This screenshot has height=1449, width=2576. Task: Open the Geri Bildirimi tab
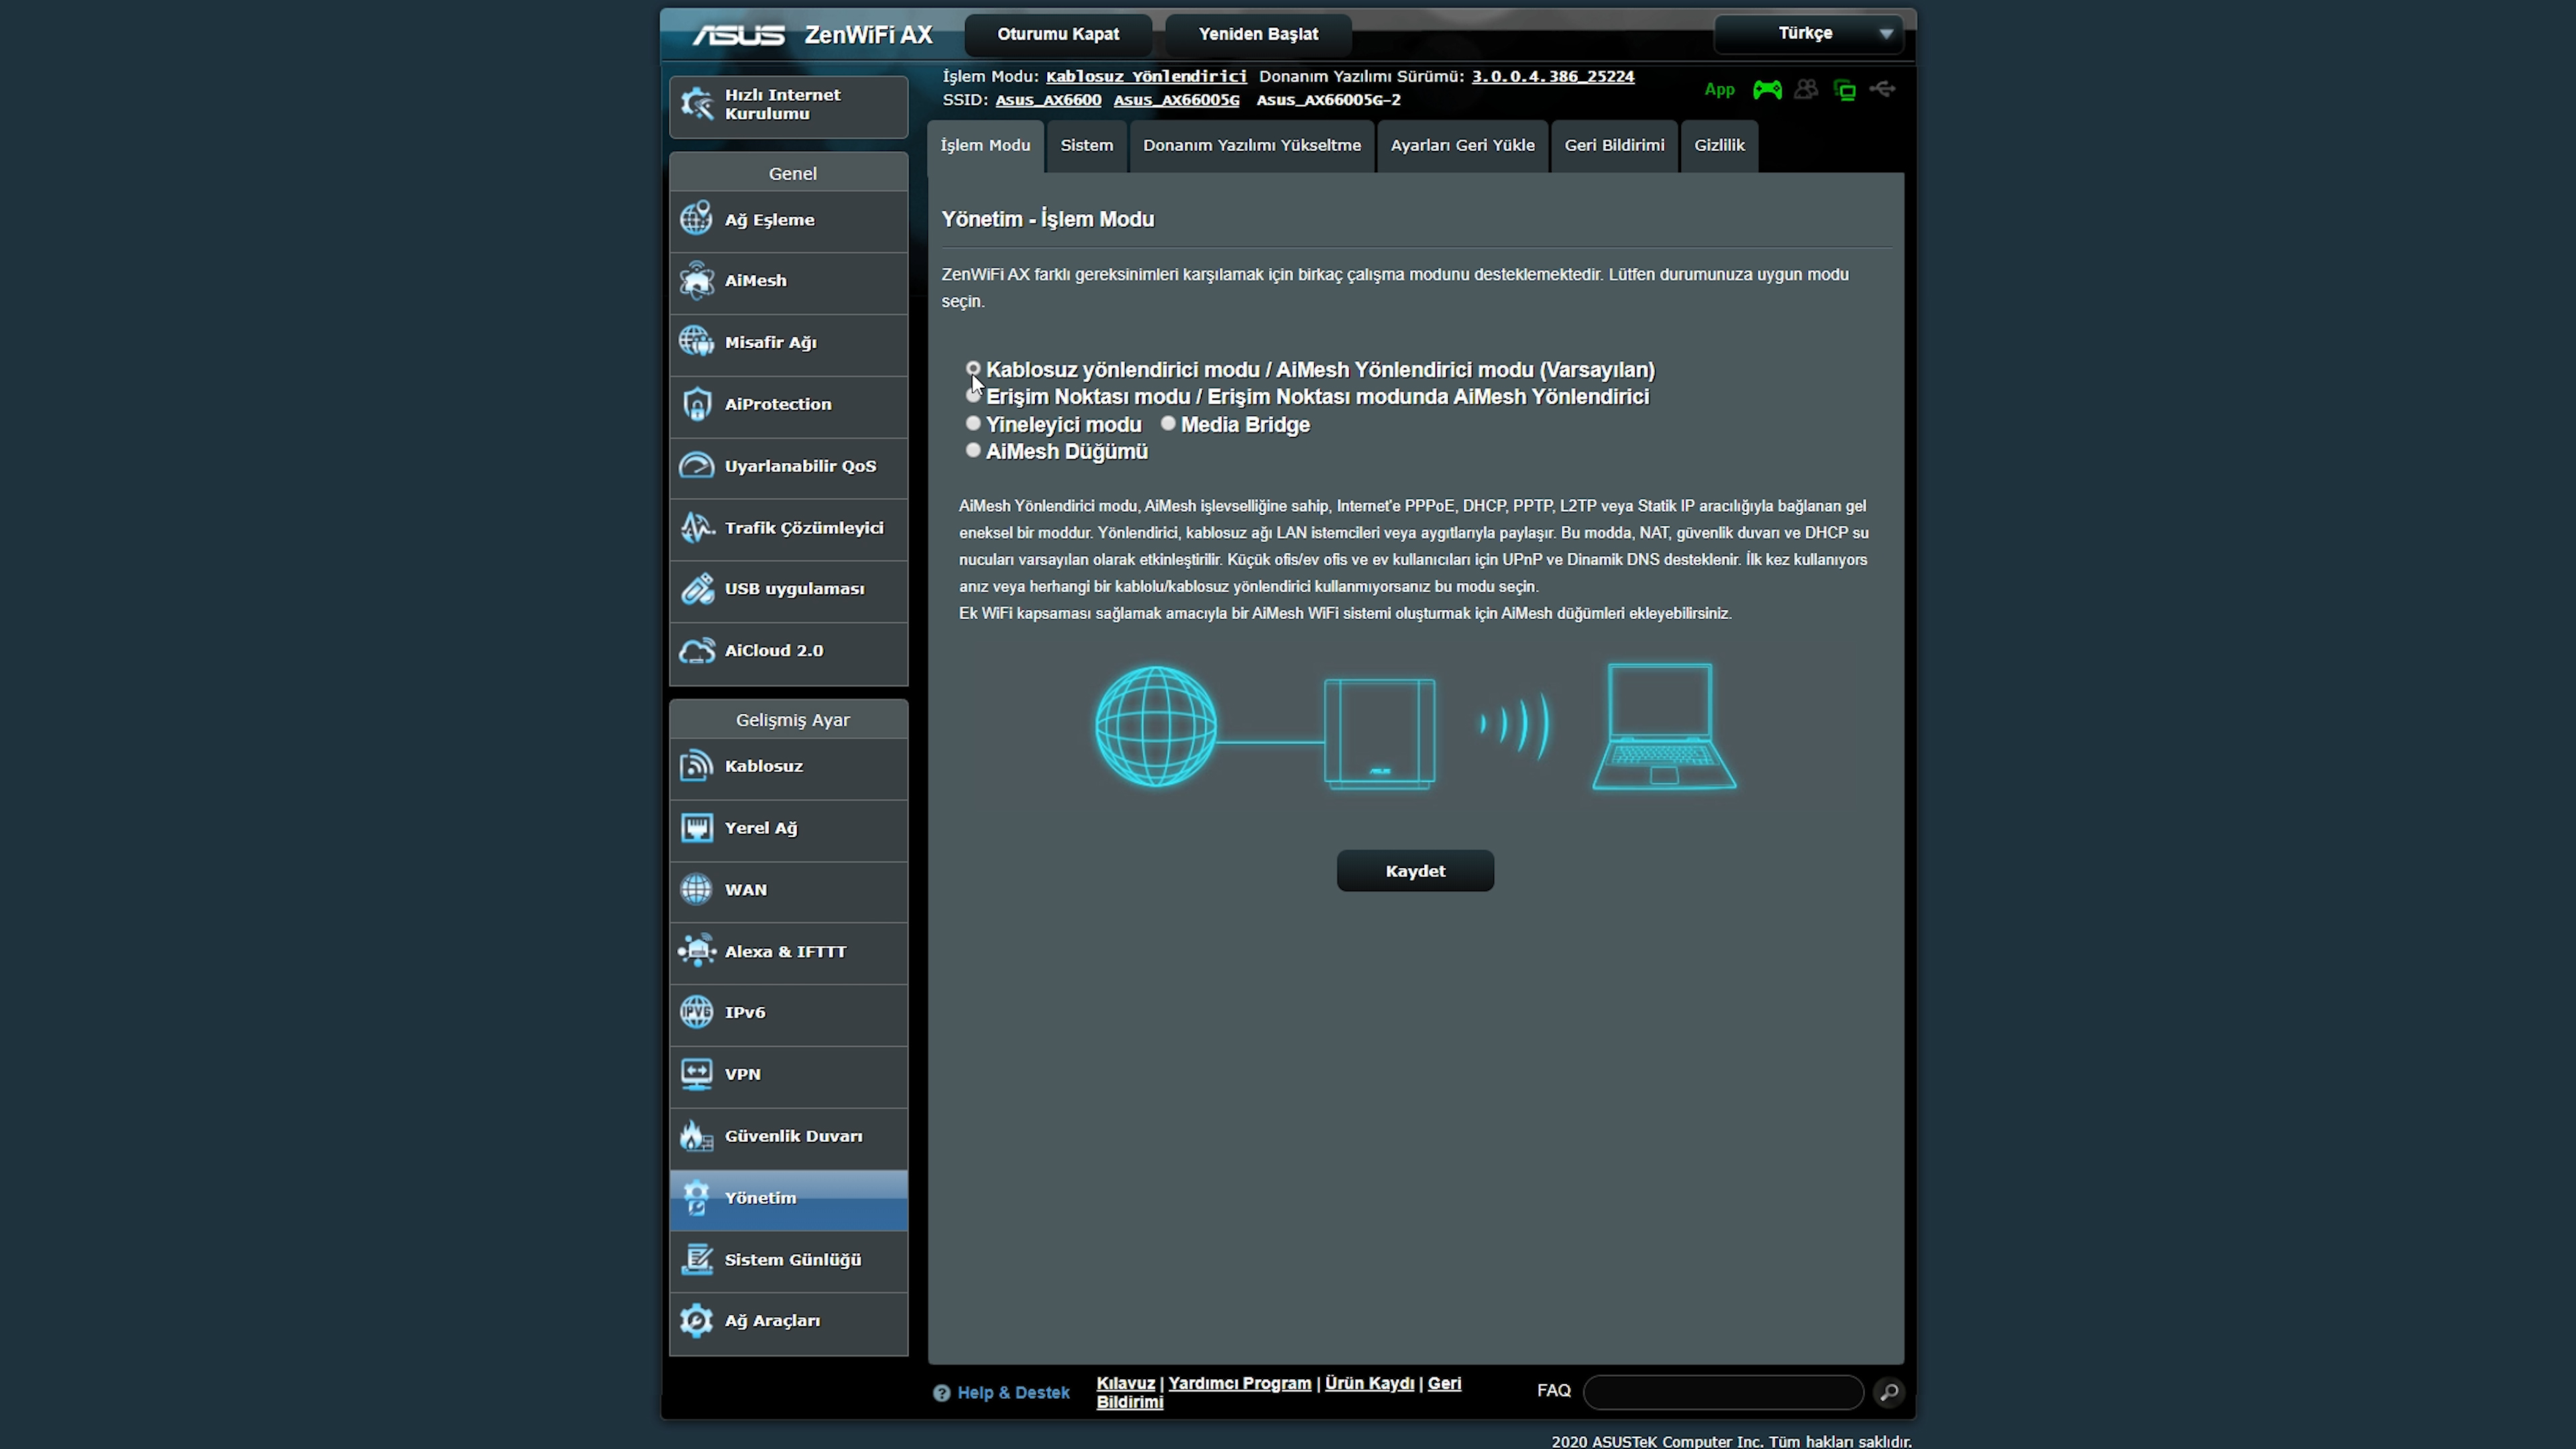pyautogui.click(x=1615, y=146)
